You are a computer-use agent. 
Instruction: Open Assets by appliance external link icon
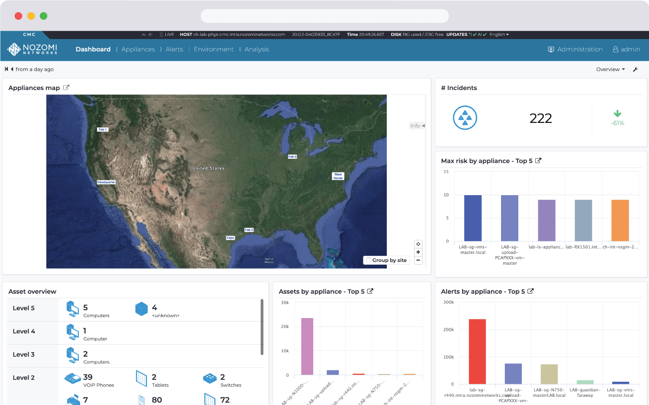coord(370,291)
